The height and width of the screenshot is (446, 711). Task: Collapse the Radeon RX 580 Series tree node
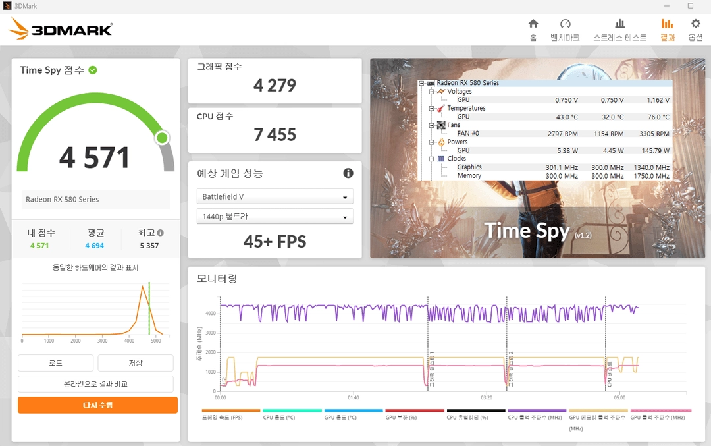(421, 83)
